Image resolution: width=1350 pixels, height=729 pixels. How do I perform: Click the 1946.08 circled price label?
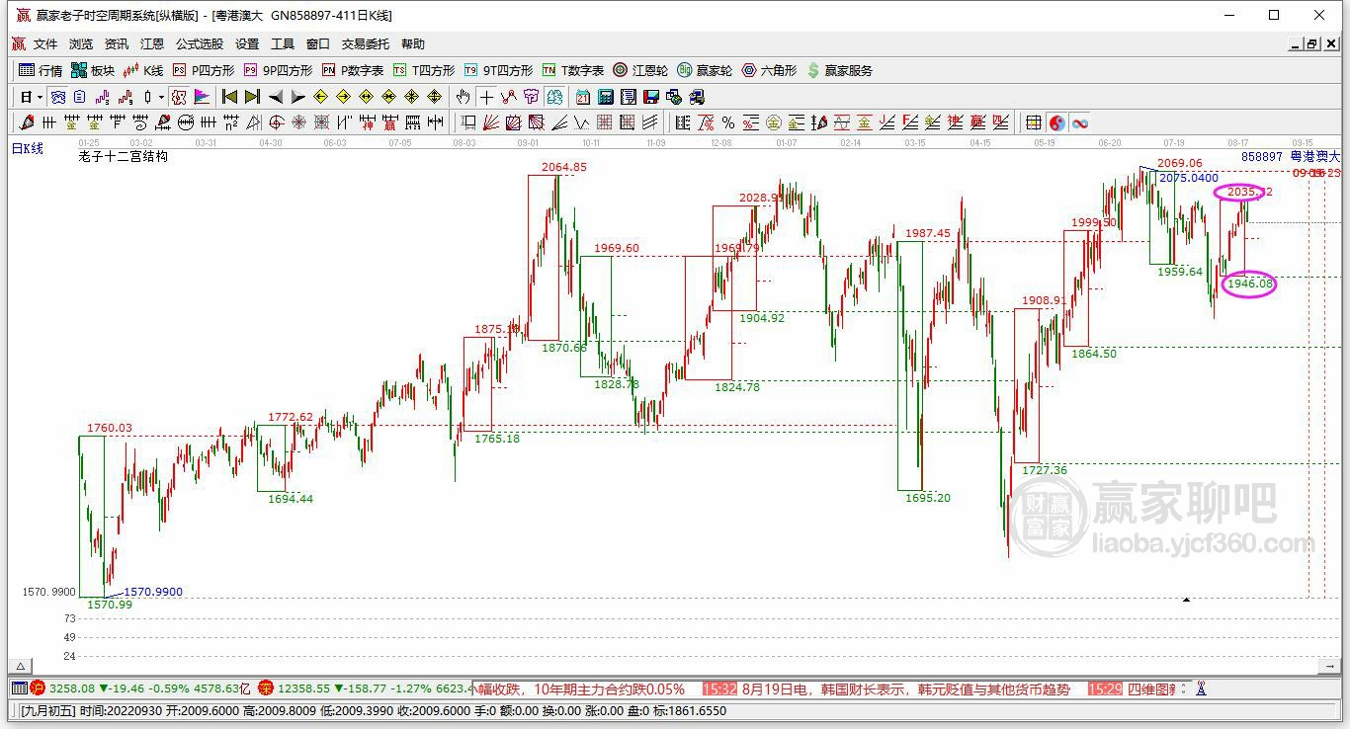pos(1249,284)
